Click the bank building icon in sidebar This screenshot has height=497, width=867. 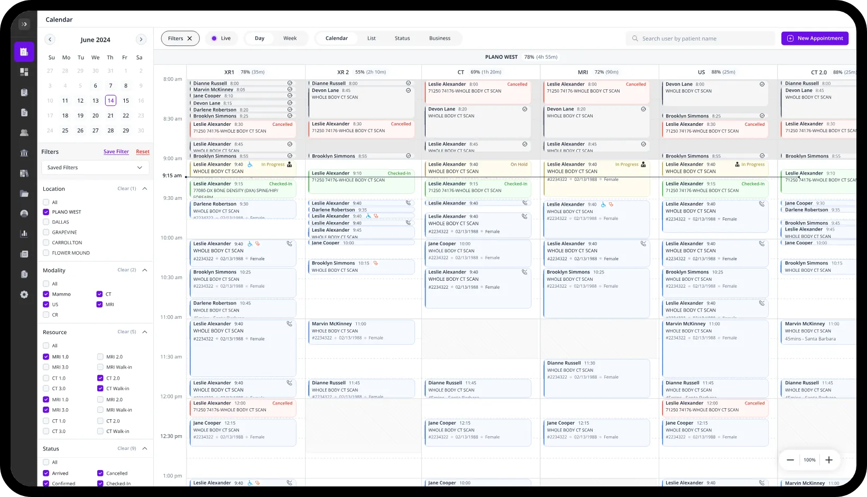pos(24,153)
